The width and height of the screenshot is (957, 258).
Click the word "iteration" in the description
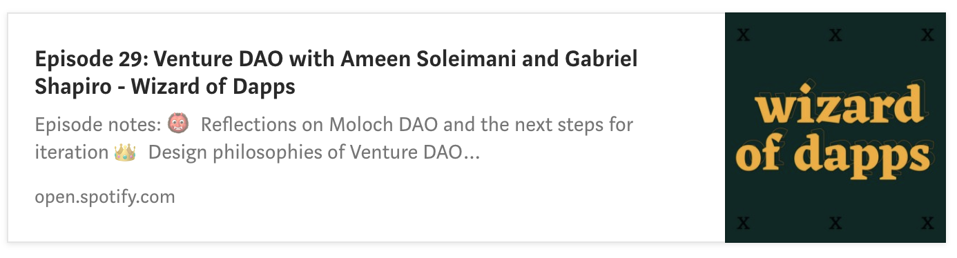pyautogui.click(x=71, y=152)
